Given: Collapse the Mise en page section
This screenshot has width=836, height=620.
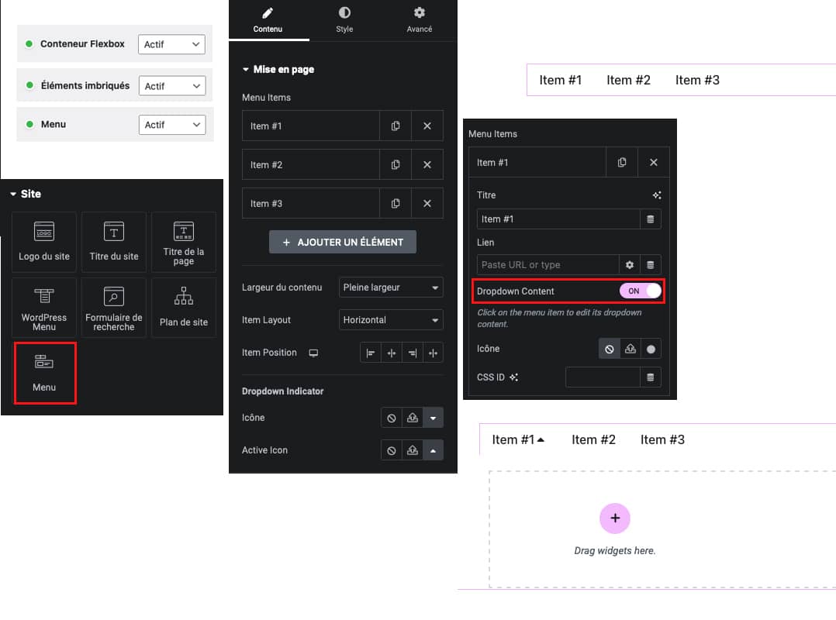Looking at the screenshot, I should point(278,69).
